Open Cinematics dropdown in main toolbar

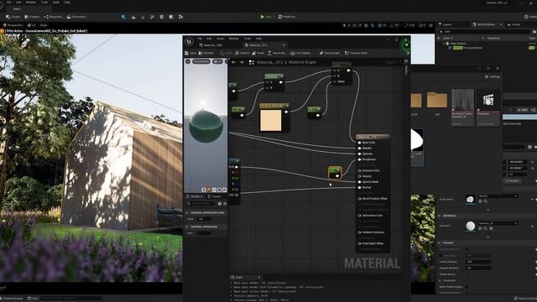click(76, 17)
